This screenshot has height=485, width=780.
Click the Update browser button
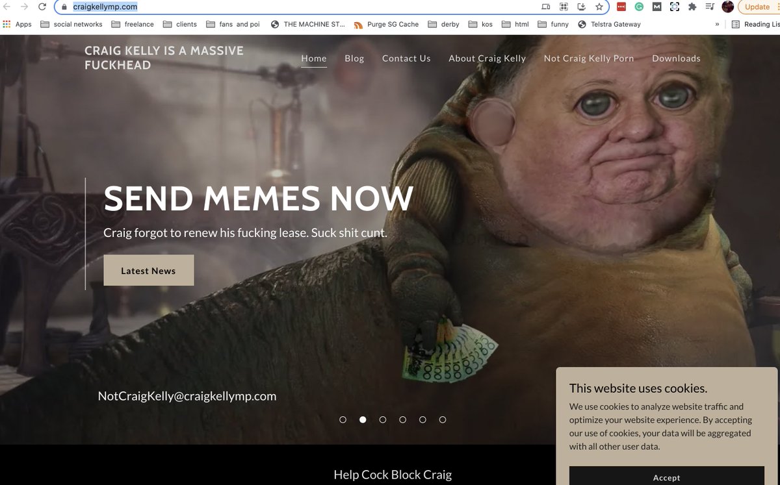[x=756, y=6]
